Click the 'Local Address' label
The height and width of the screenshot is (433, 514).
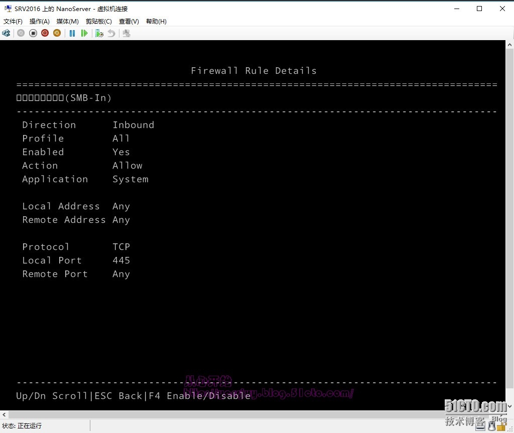61,206
